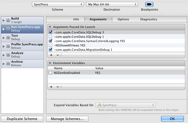This screenshot has height=123, width=188.
Task: Enable the NSZombieEnabled environment variable
Action: pyautogui.click(x=50, y=73)
